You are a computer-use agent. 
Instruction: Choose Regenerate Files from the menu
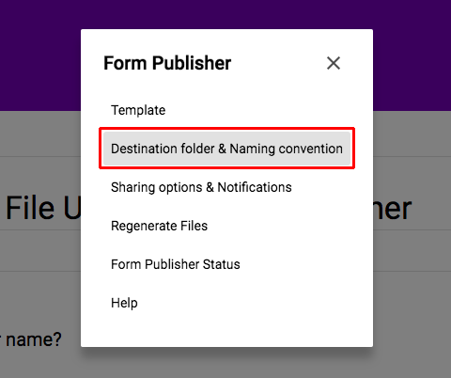pyautogui.click(x=159, y=226)
